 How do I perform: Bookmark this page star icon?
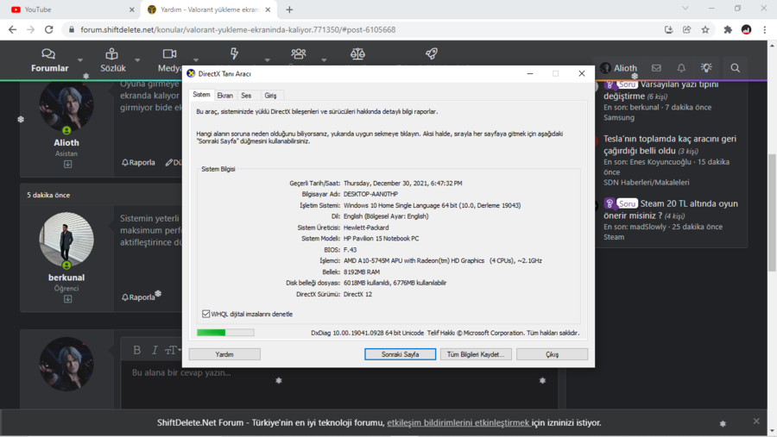pyautogui.click(x=705, y=29)
